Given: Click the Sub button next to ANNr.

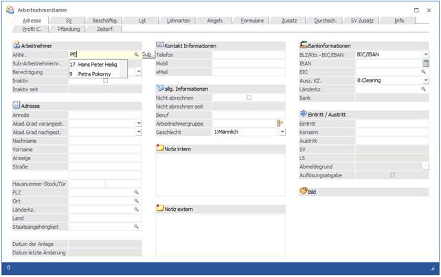Looking at the screenshot, I should 146,54.
